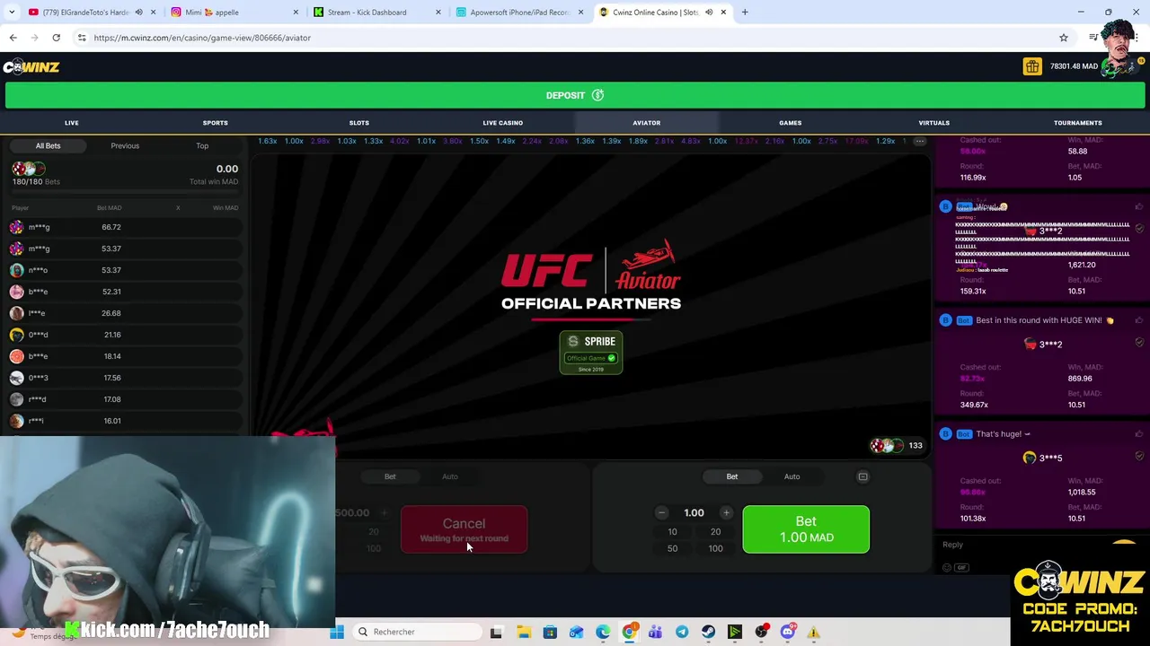1150x646 pixels.
Task: Select quick bet amount 50
Action: [672, 548]
